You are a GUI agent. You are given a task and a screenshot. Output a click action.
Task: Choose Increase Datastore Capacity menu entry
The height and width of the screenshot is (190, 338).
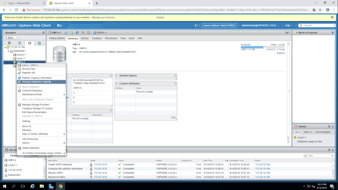37,81
